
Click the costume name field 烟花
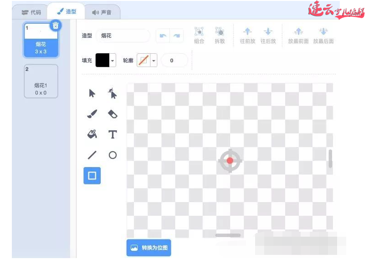coord(123,36)
